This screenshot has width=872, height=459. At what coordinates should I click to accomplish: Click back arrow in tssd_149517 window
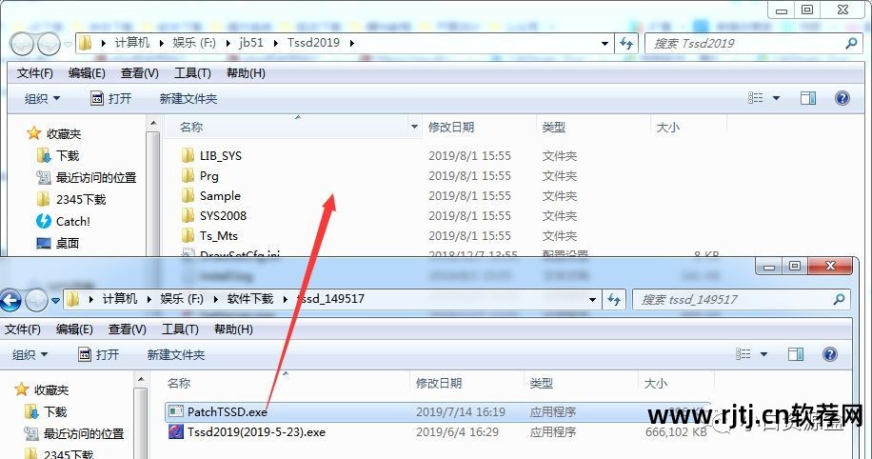tap(10, 300)
